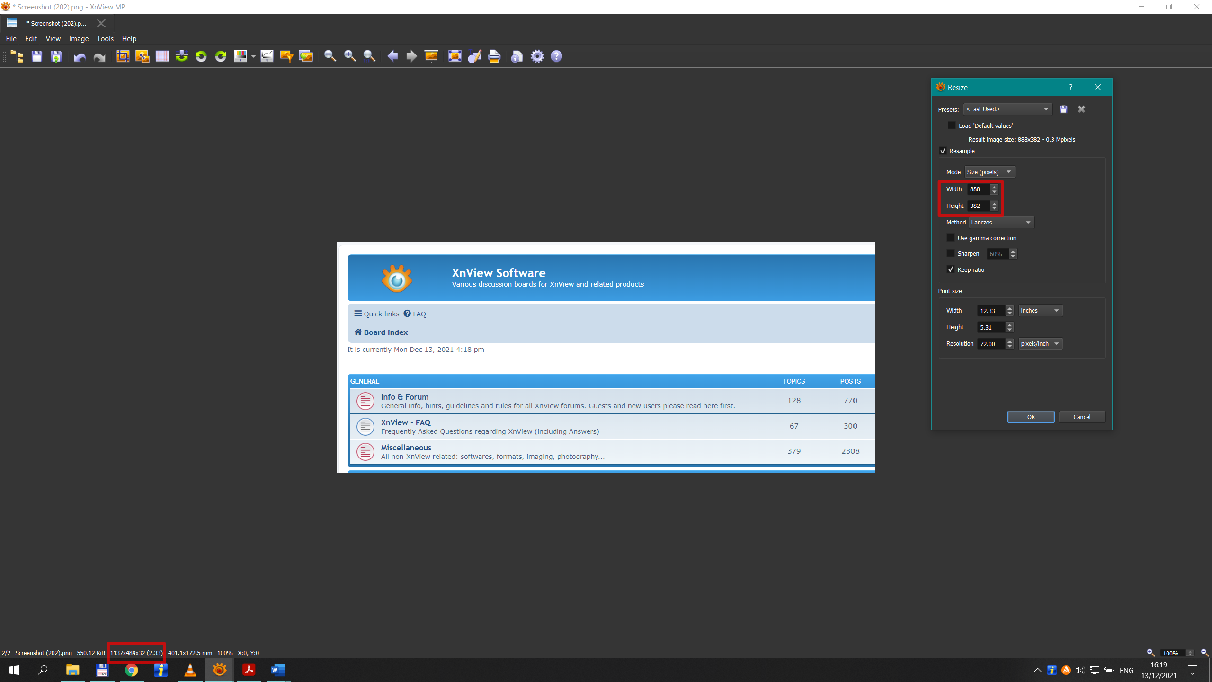Open the Image menu
Viewport: 1212px width, 682px height.
pyautogui.click(x=79, y=39)
